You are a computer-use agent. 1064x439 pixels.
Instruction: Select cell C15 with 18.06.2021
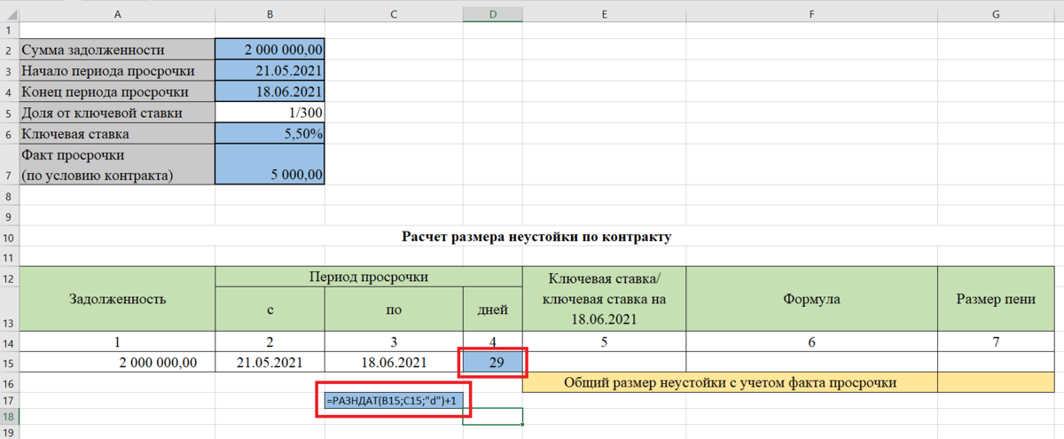pos(394,362)
